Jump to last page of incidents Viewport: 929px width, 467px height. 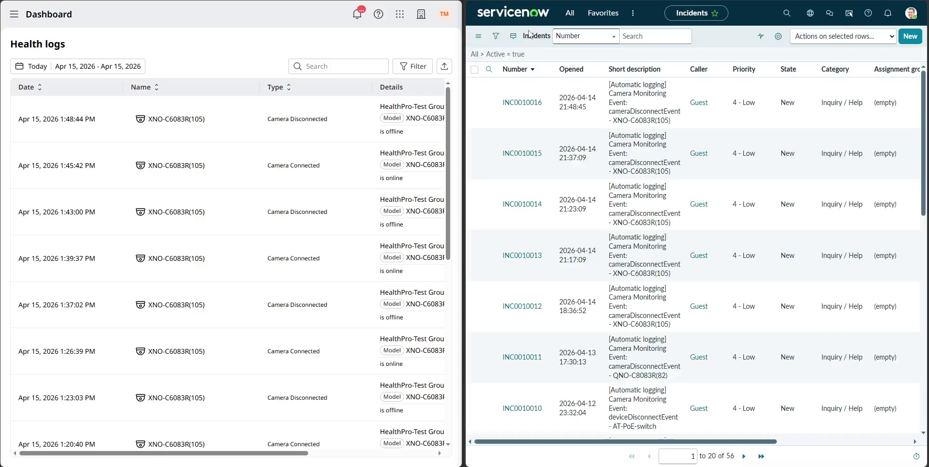[761, 456]
